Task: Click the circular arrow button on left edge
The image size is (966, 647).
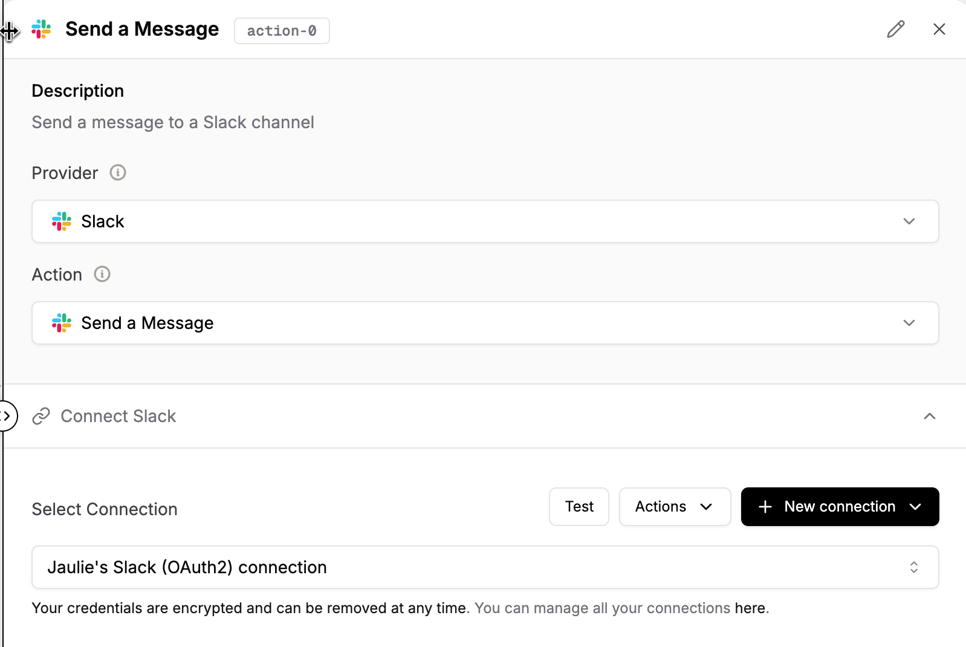Action: click(7, 416)
